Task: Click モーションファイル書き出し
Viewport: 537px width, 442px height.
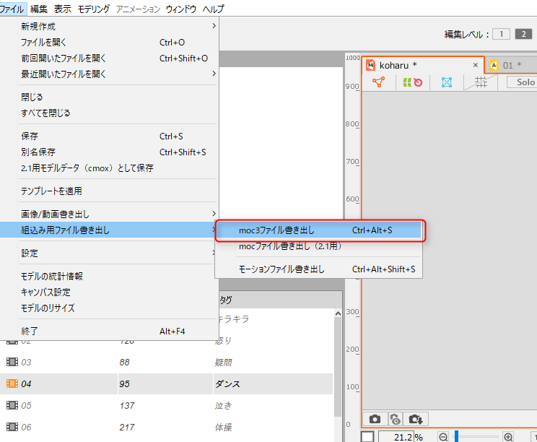Action: coord(319,269)
